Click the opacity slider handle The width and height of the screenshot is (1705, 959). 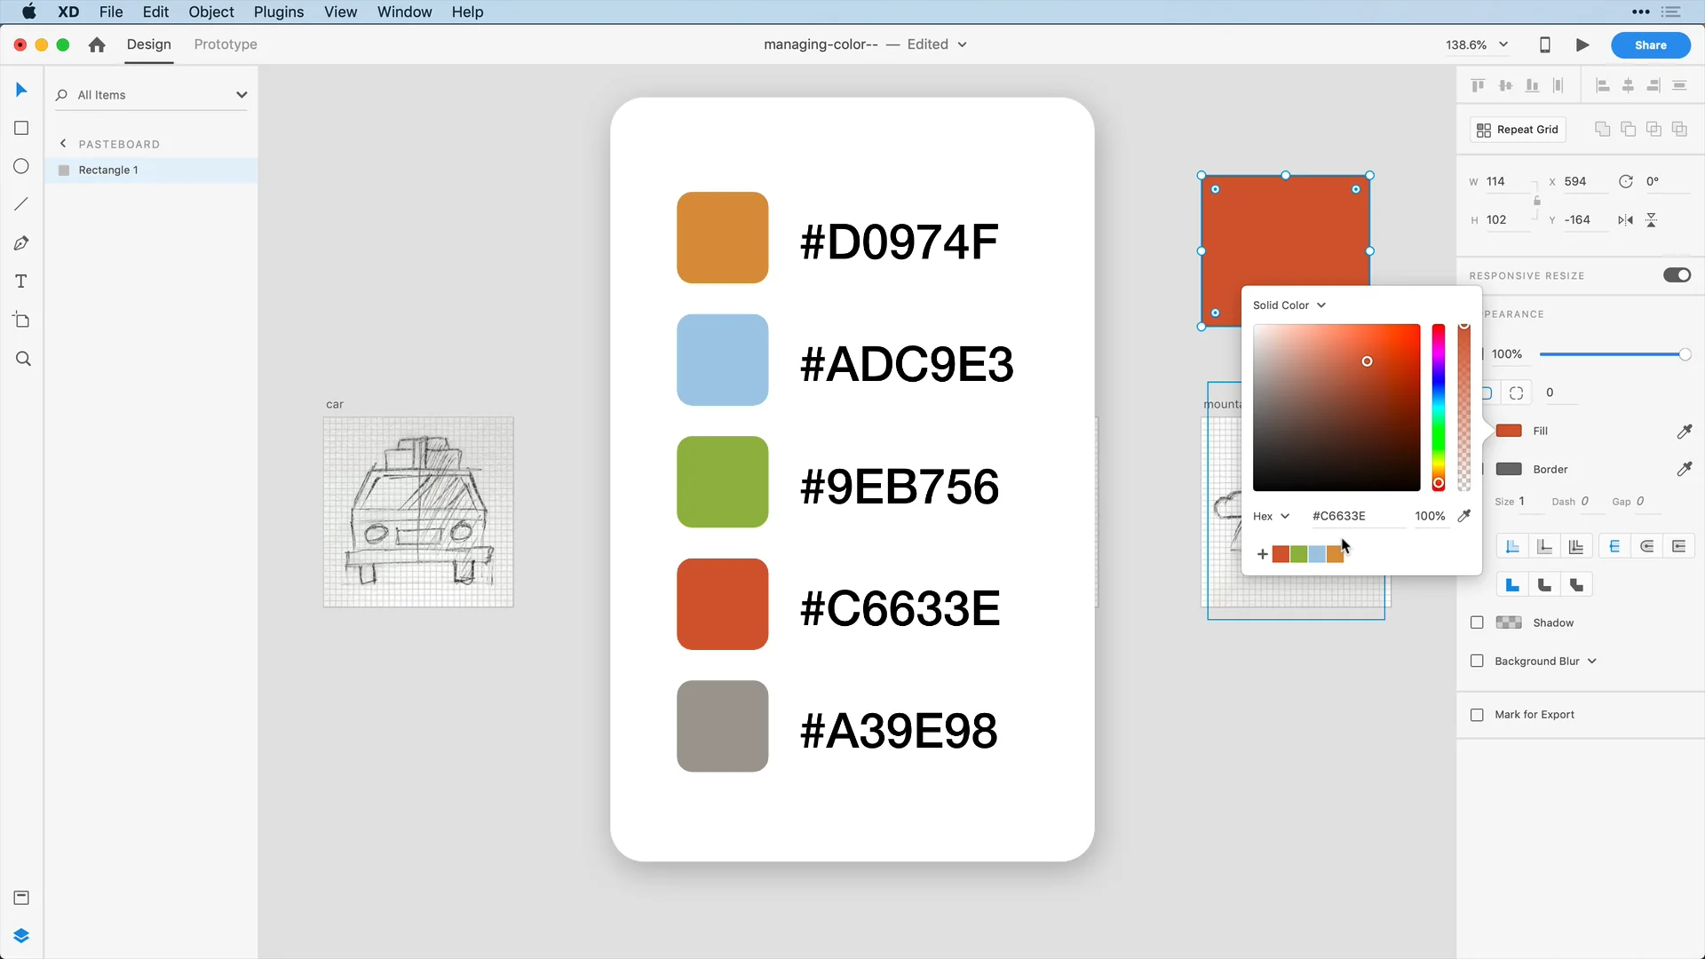click(1685, 354)
